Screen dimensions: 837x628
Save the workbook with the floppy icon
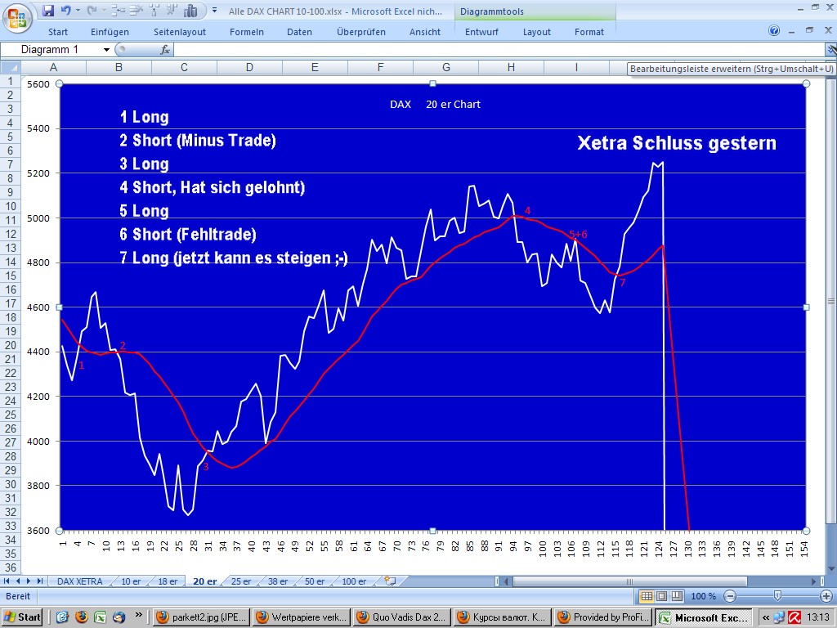[x=48, y=10]
